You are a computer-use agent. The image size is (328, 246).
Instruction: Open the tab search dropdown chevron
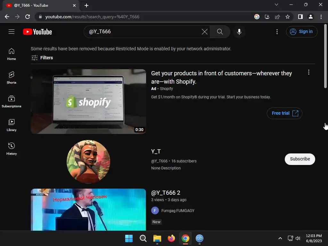point(276,4)
